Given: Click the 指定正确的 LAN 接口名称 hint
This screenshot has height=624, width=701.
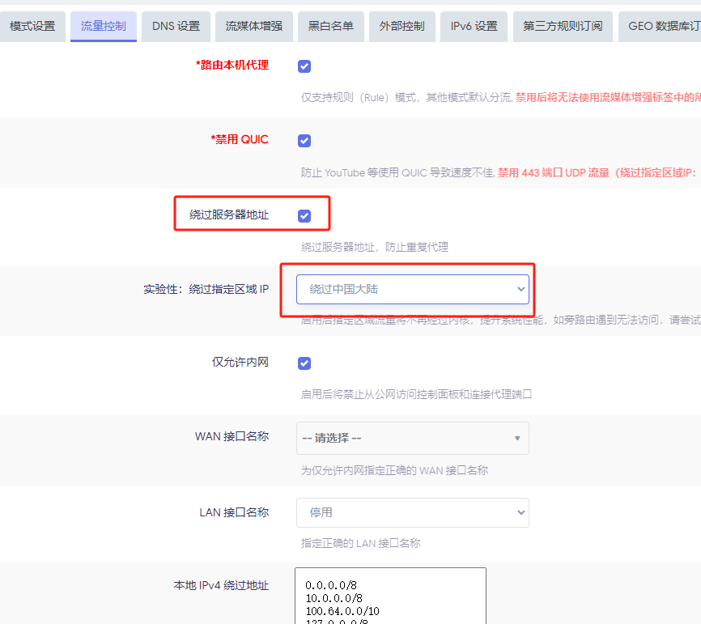Looking at the screenshot, I should pos(361,544).
